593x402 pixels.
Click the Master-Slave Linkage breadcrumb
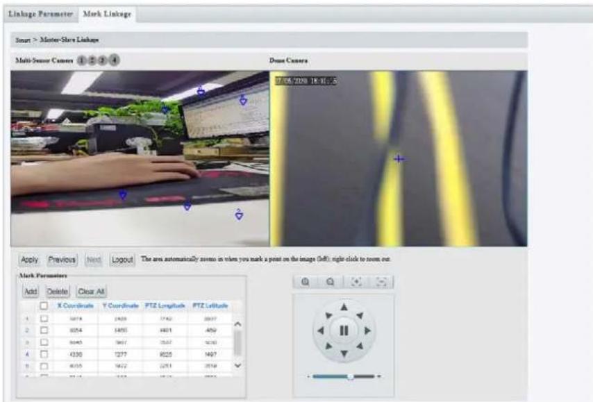click(x=69, y=40)
